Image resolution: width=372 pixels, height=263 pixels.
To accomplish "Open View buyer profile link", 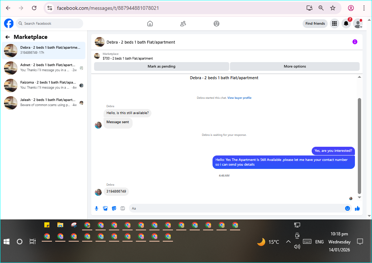I will (239, 98).
